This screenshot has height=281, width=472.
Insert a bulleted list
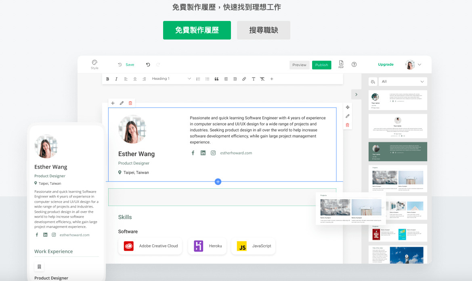(x=208, y=79)
